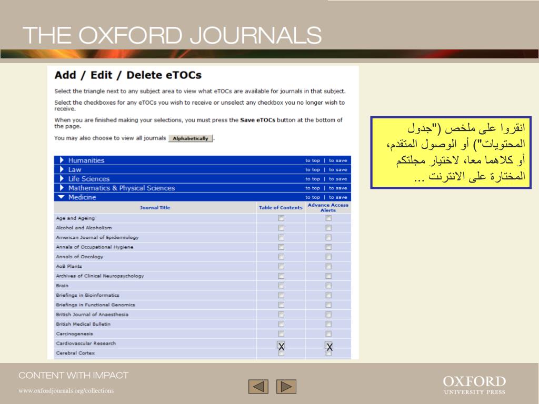Screen dimensions: 539x404
Task: Check Advance Access for Archives of Clinical Neuropsychology
Action: 328,276
